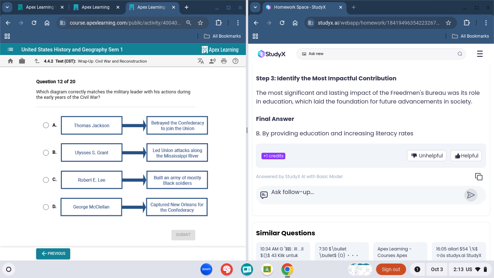This screenshot has height=278, width=494.
Task: Open the Oct 3 calendar date
Action: [437, 269]
